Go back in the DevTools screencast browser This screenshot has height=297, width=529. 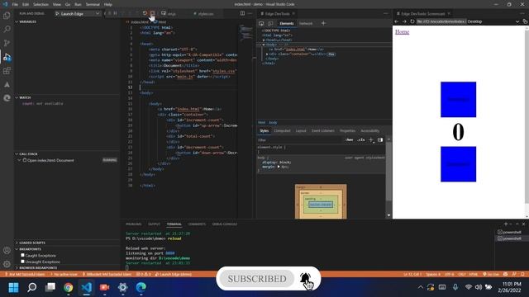[397, 21]
